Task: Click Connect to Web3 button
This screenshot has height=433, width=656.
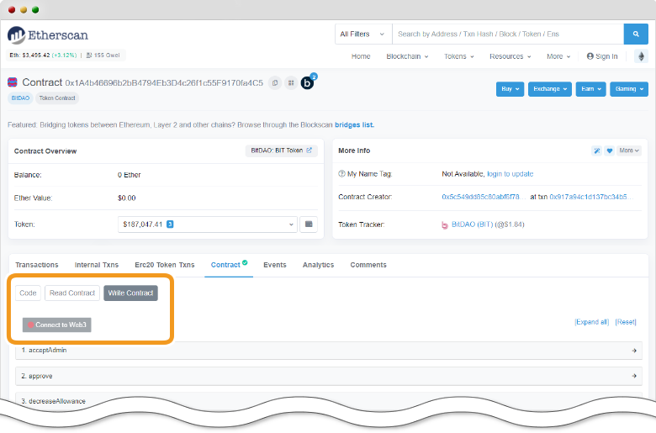Action: 57,325
